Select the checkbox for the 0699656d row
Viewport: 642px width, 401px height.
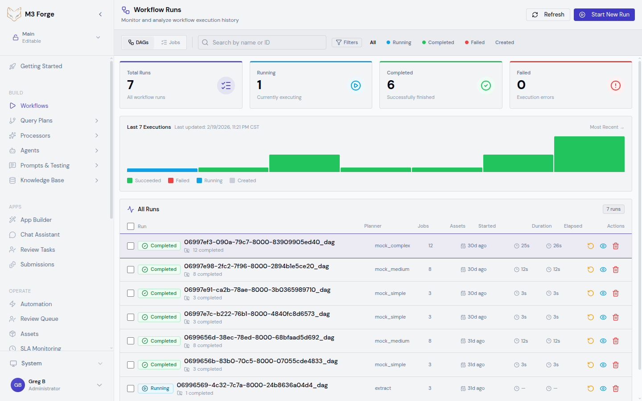[x=131, y=340]
